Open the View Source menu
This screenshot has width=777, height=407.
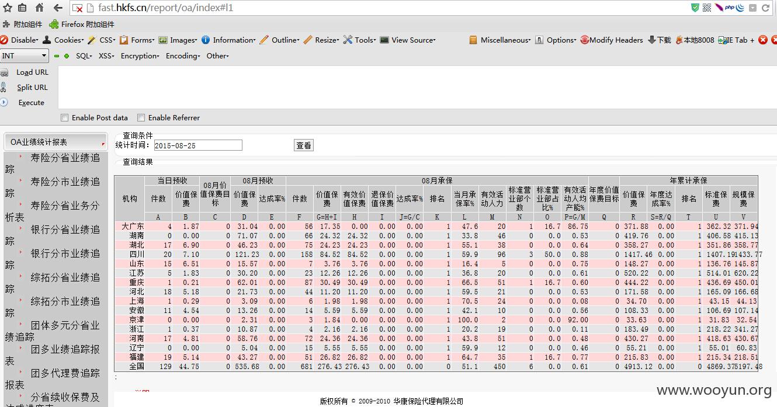tap(408, 40)
